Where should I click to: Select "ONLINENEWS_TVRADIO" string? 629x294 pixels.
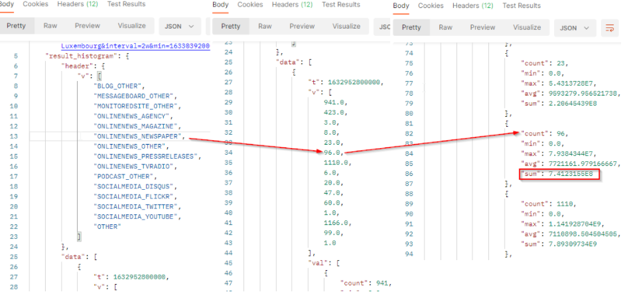tap(135, 167)
